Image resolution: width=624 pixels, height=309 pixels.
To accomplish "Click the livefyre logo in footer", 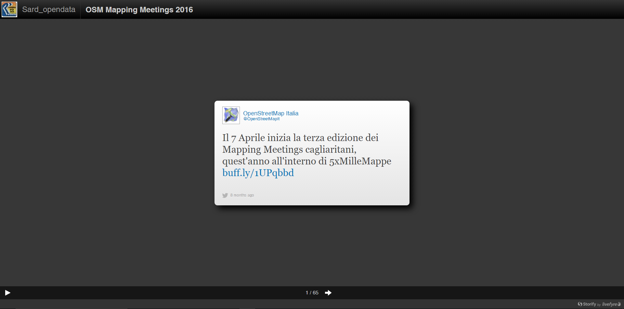I will pyautogui.click(x=611, y=304).
